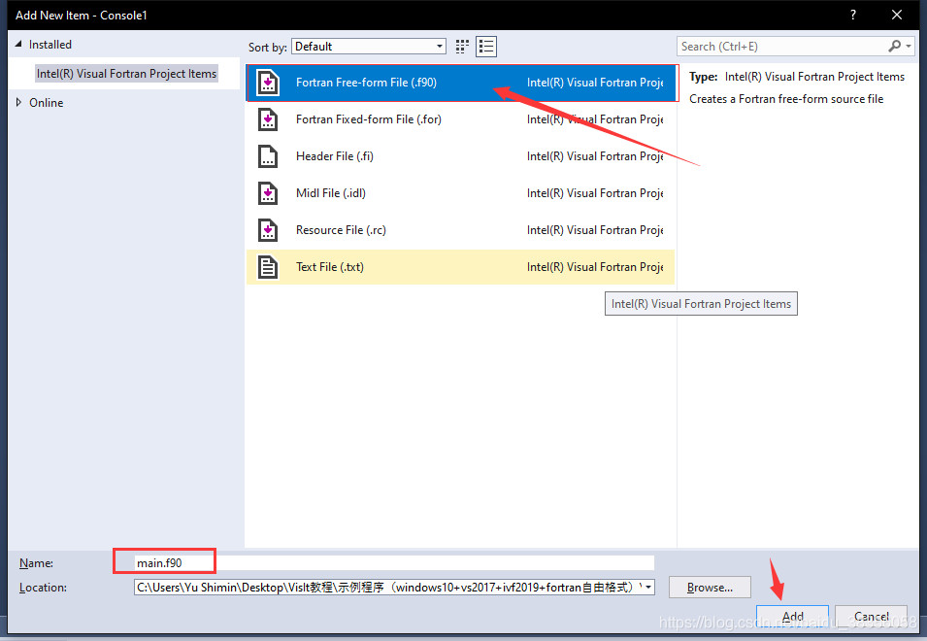Select the Header File (.fi) template icon
Image resolution: width=927 pixels, height=641 pixels.
click(267, 156)
